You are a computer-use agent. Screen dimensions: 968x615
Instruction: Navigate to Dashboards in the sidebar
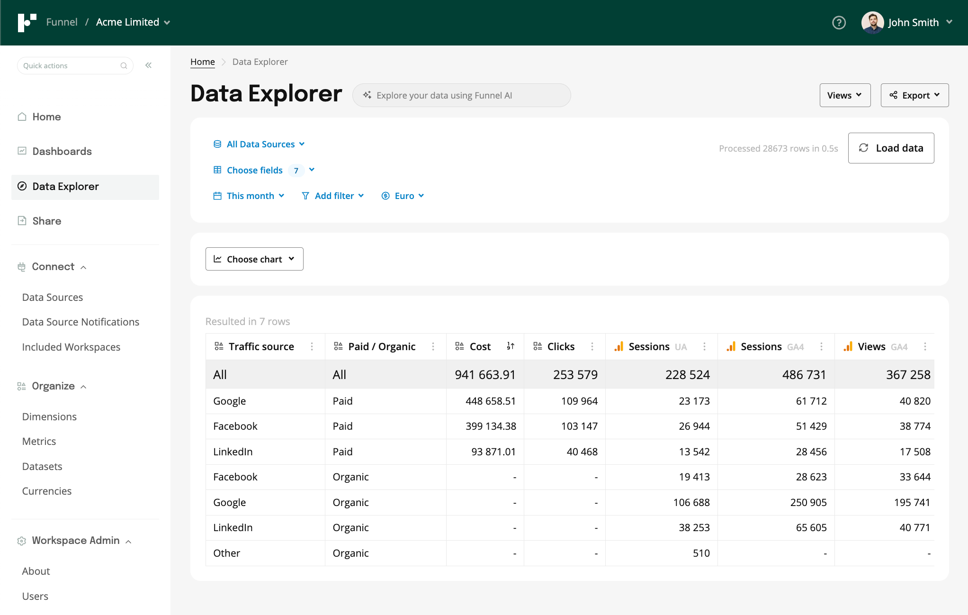(x=62, y=151)
